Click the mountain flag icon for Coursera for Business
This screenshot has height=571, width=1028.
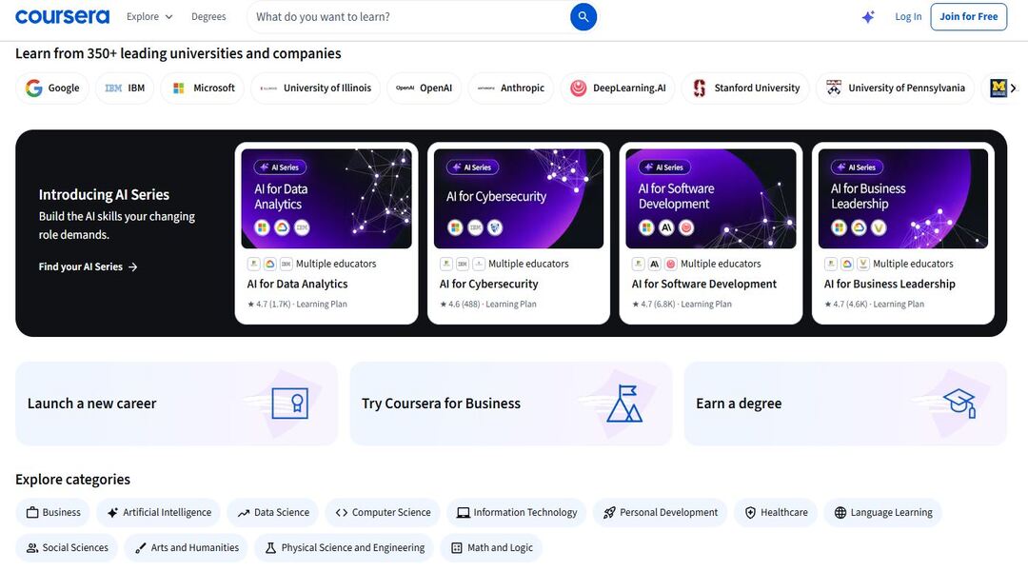[x=624, y=404]
